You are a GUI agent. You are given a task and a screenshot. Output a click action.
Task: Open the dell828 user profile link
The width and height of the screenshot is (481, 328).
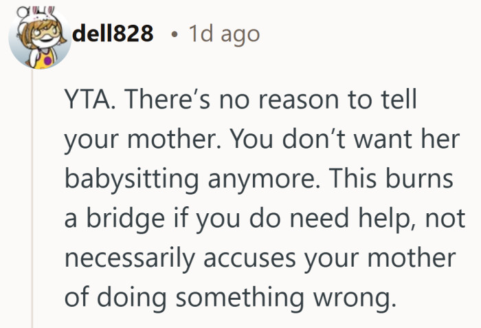[113, 33]
